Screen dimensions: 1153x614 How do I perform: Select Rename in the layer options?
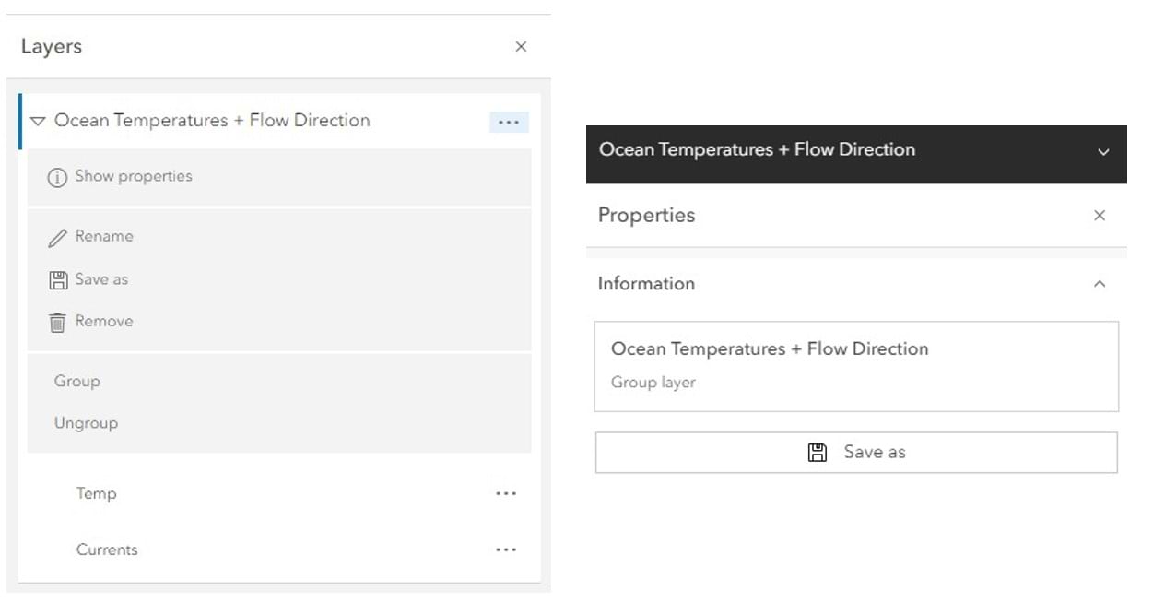[x=104, y=236]
